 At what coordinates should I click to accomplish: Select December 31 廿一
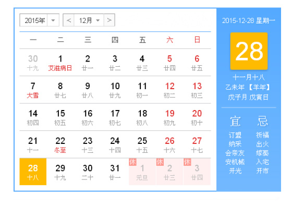[x=115, y=172]
